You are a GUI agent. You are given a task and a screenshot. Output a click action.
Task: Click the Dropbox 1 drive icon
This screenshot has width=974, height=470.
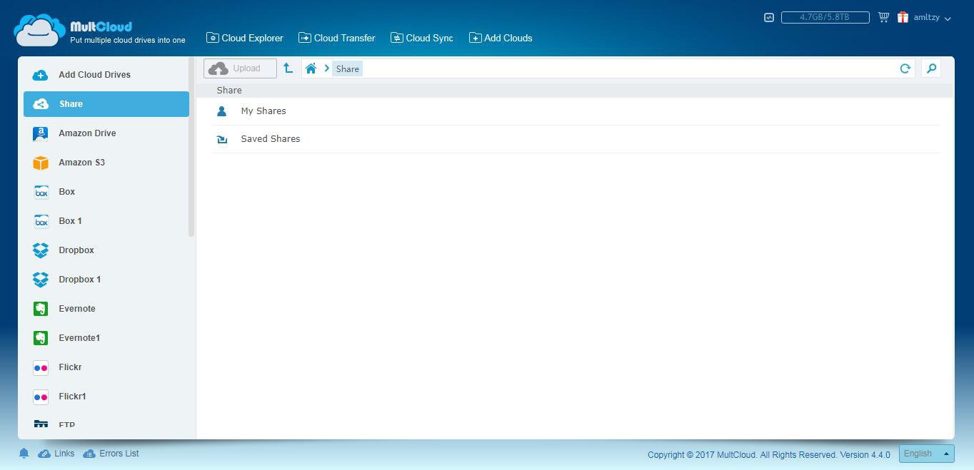point(41,280)
